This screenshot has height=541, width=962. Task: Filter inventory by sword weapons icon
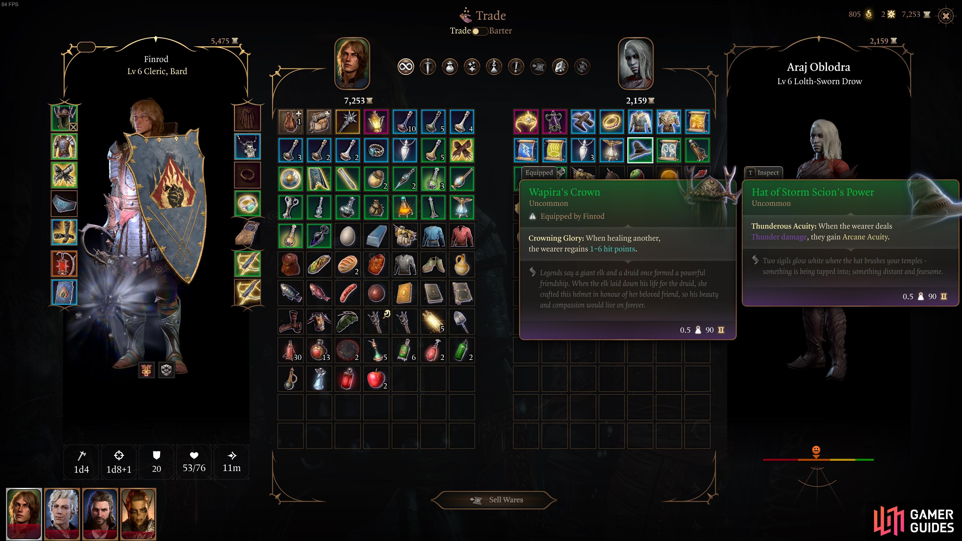428,67
